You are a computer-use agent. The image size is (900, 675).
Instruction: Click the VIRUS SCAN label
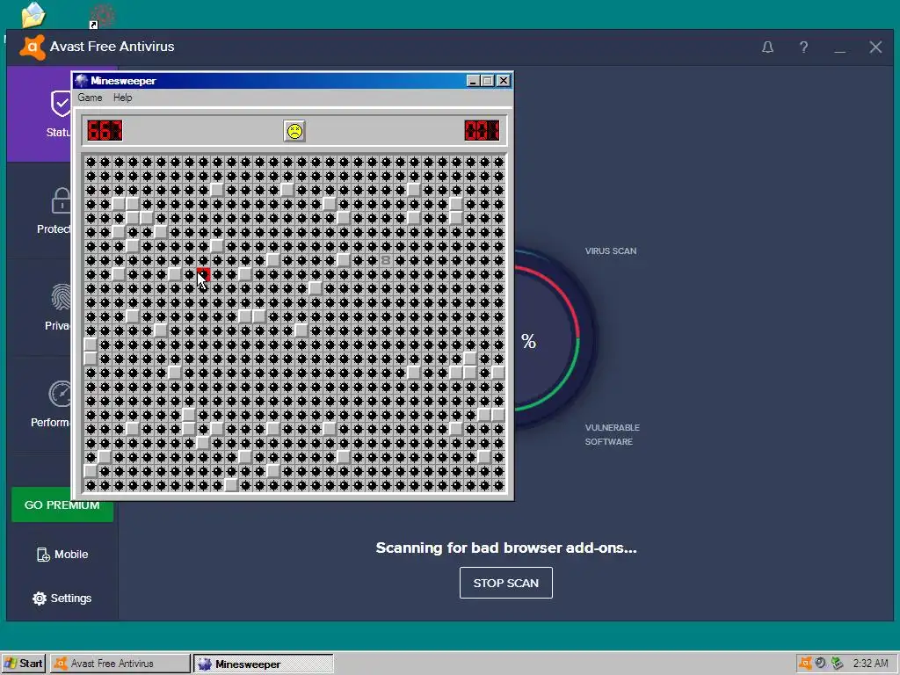click(x=610, y=250)
